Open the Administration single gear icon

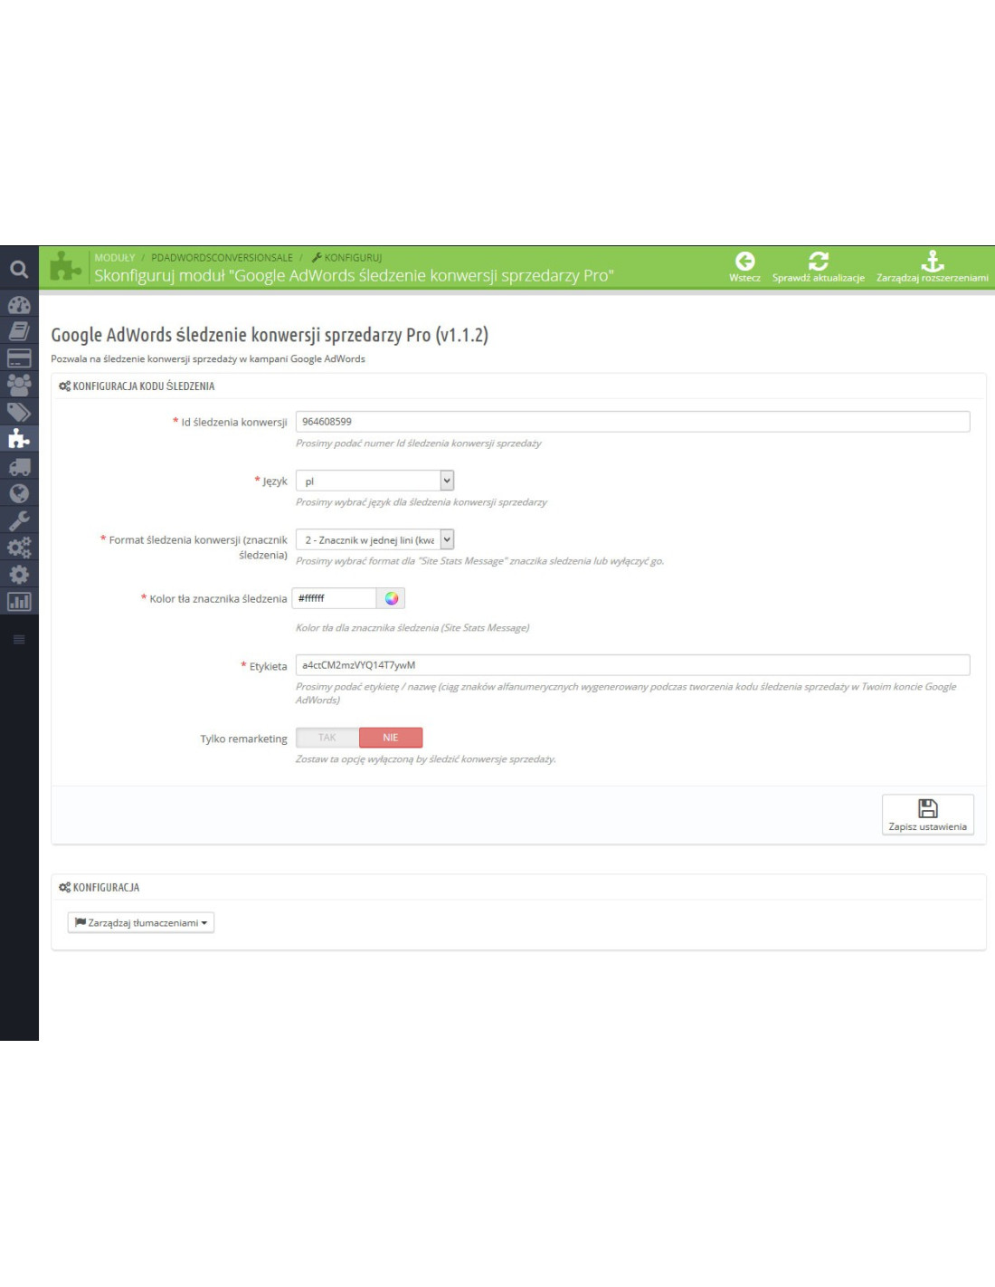(x=19, y=575)
